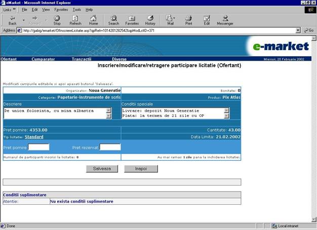Launch the Messenger toolbar icon

(x=225, y=18)
